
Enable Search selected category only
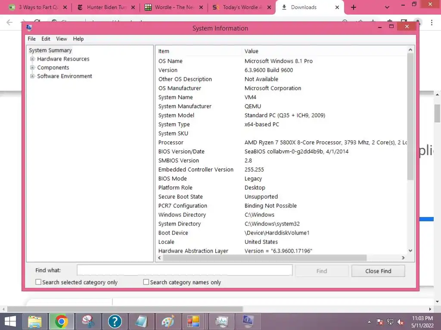click(38, 282)
